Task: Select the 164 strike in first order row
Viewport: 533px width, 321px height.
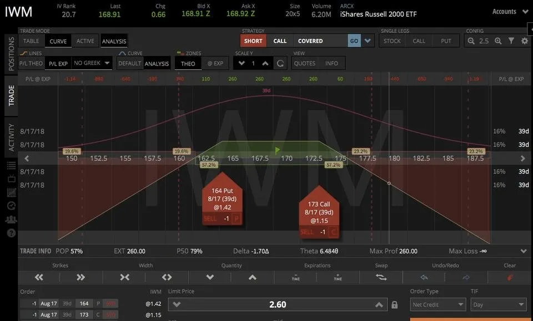Action: pyautogui.click(x=84, y=303)
